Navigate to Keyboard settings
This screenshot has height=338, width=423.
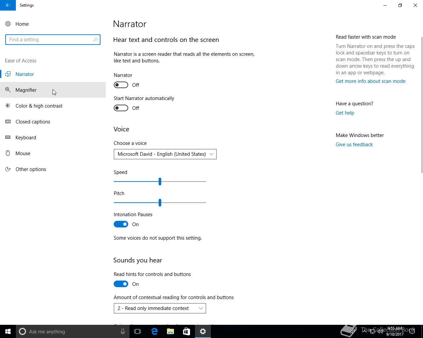[x=53, y=137]
